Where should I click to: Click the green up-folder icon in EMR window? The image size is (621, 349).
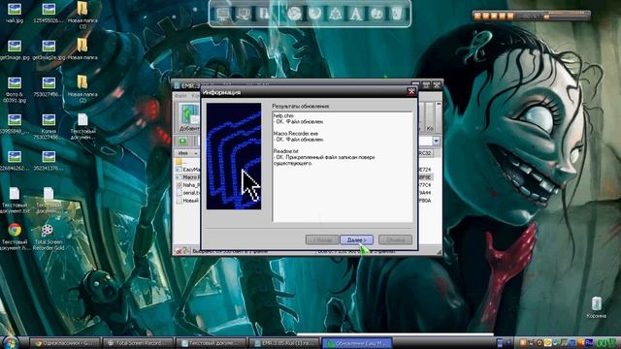coord(182,142)
